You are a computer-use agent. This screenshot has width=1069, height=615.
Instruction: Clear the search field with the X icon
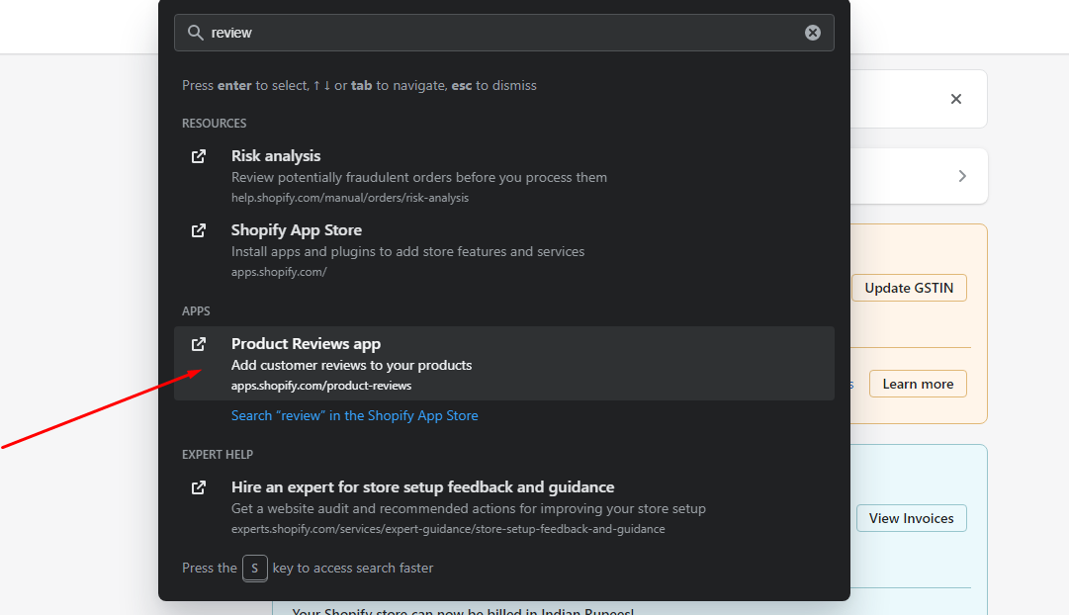[x=812, y=33]
